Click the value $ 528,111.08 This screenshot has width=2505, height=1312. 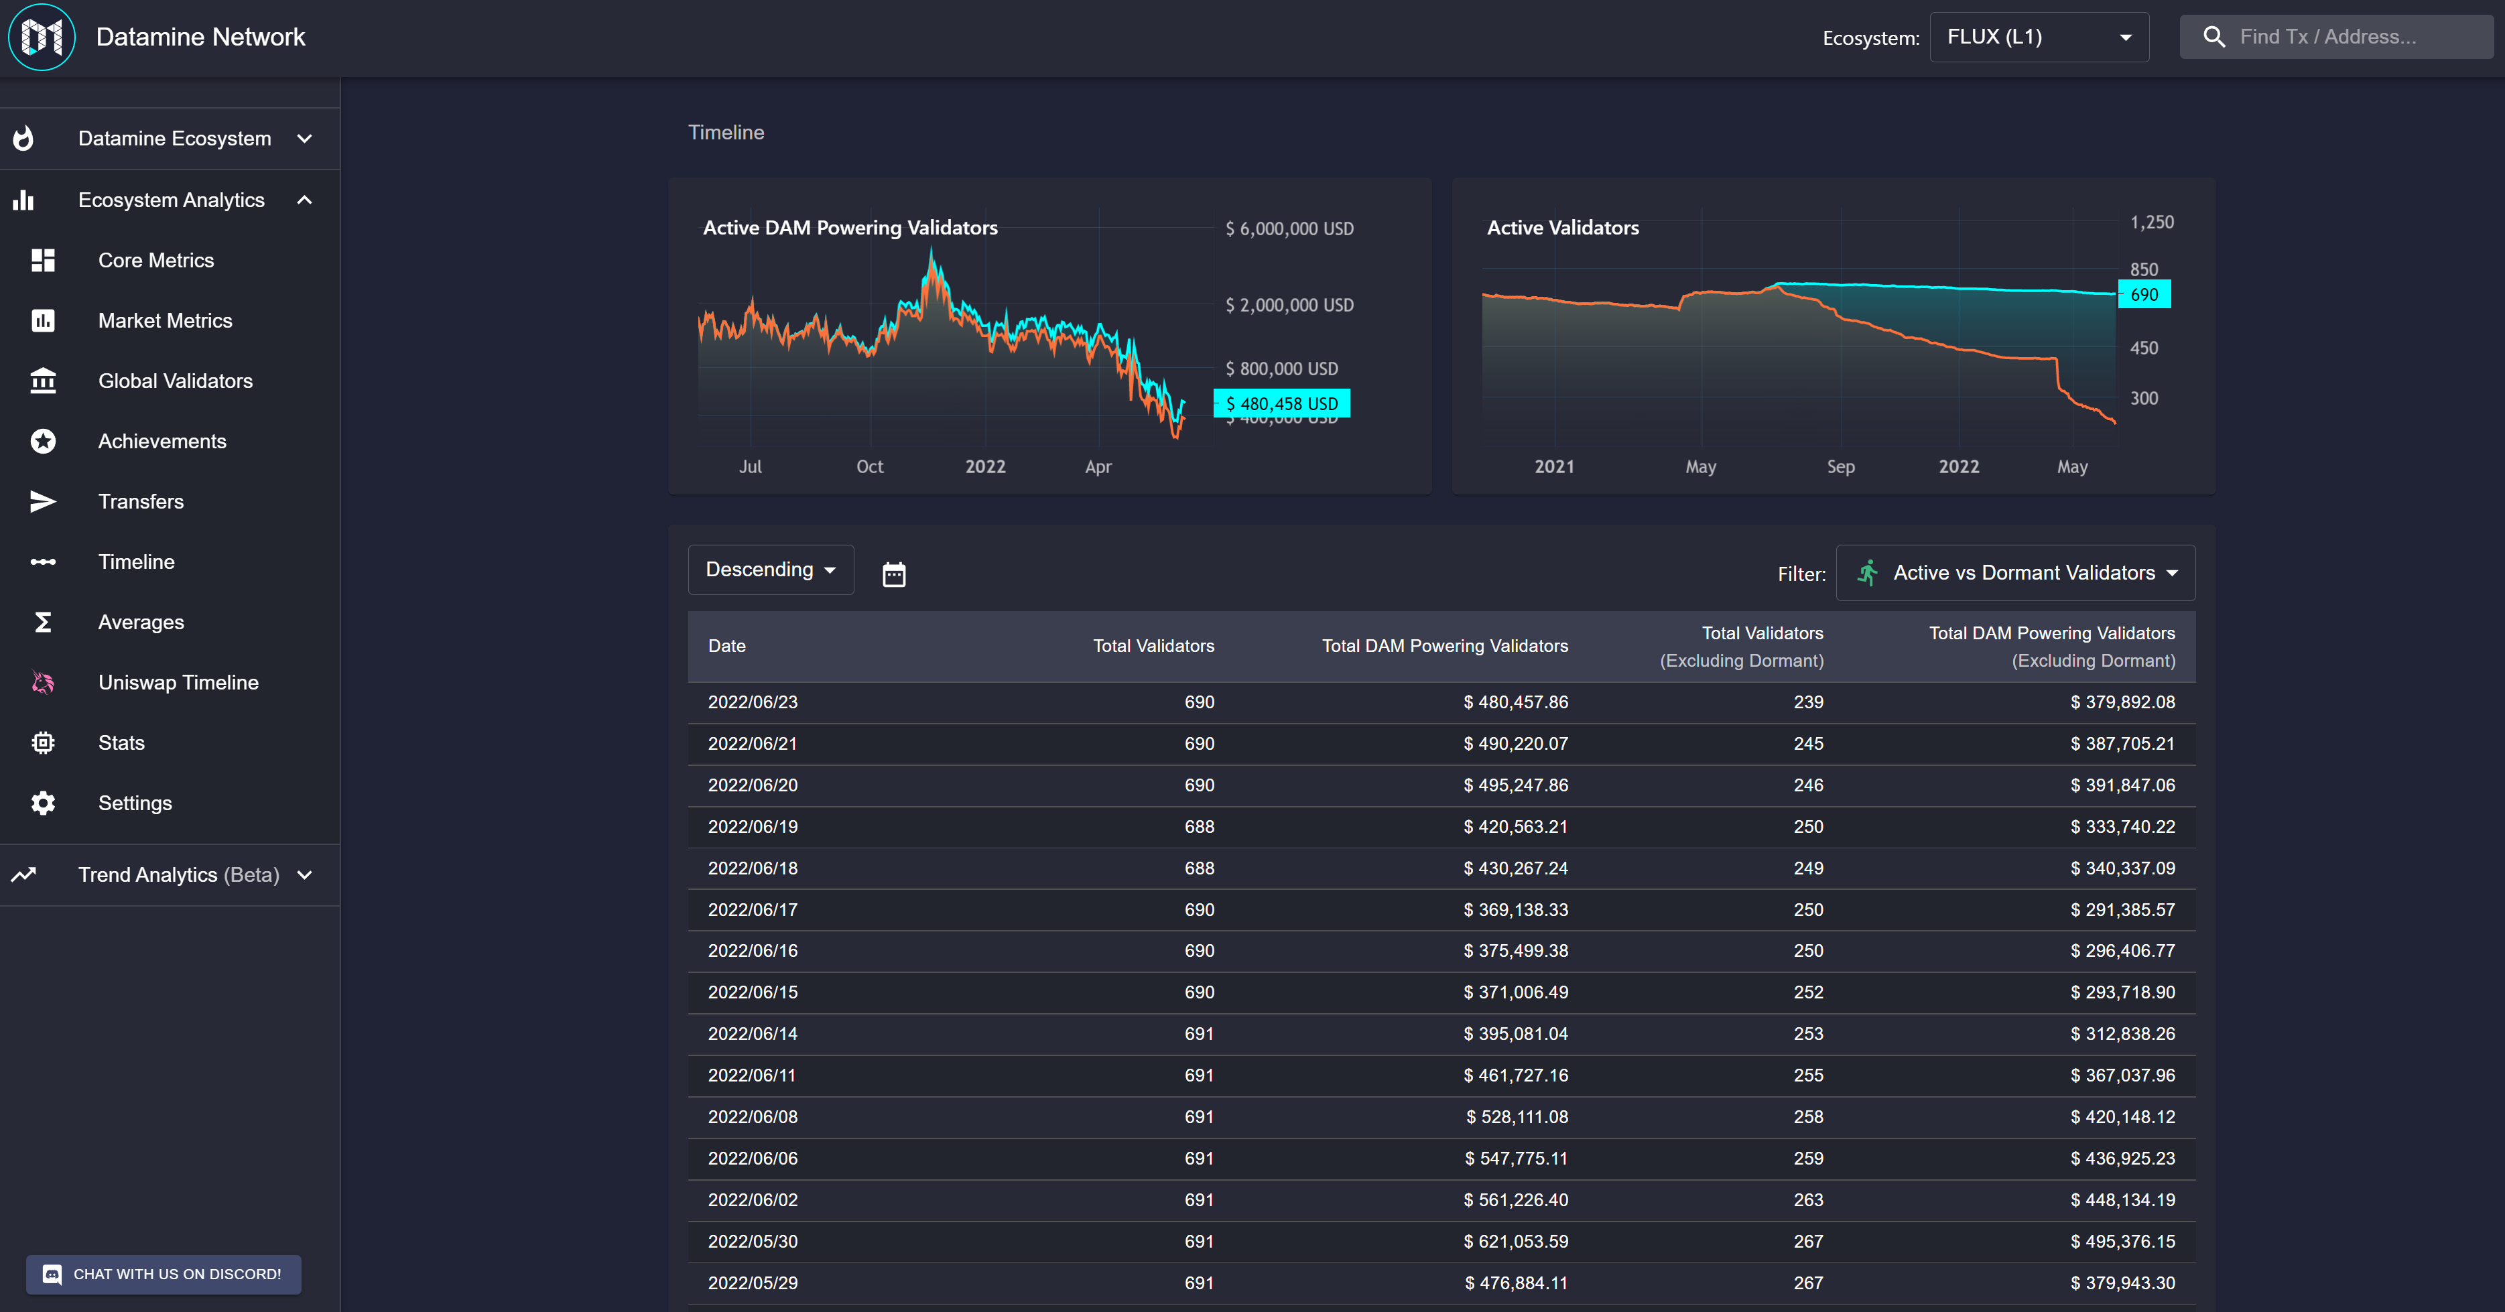pyautogui.click(x=1517, y=1118)
